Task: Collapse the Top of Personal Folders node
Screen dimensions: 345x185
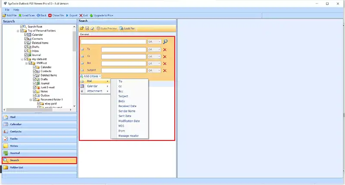Action: pos(18,31)
